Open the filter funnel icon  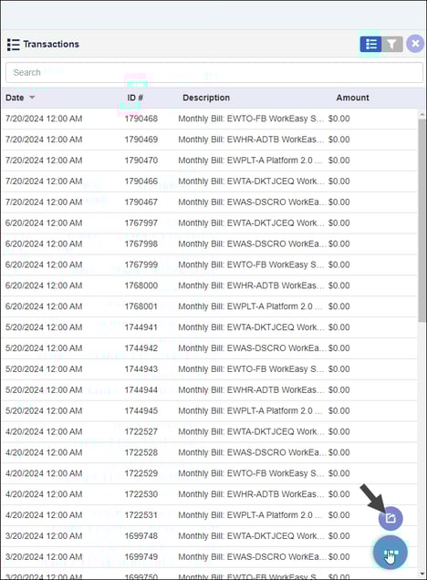coord(391,44)
